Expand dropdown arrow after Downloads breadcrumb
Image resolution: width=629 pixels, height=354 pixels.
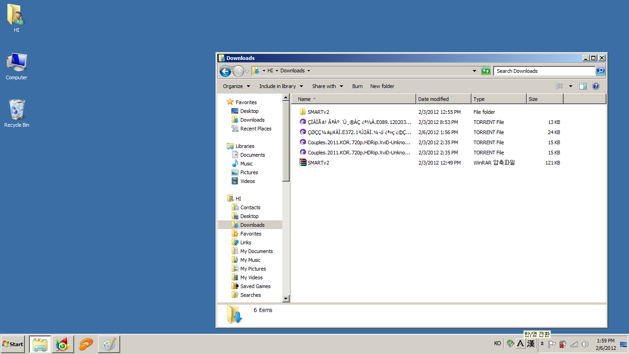click(x=309, y=71)
